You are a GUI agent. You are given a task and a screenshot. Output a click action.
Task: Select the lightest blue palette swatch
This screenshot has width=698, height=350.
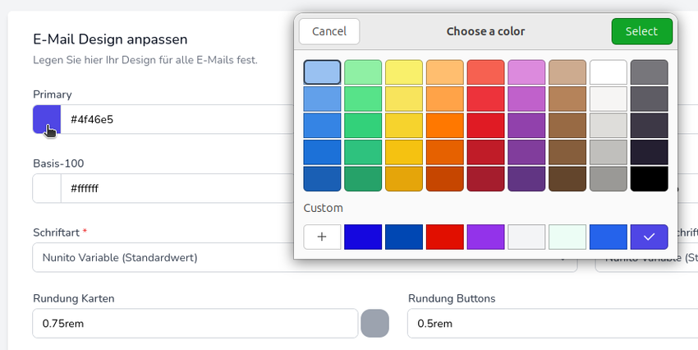point(322,72)
